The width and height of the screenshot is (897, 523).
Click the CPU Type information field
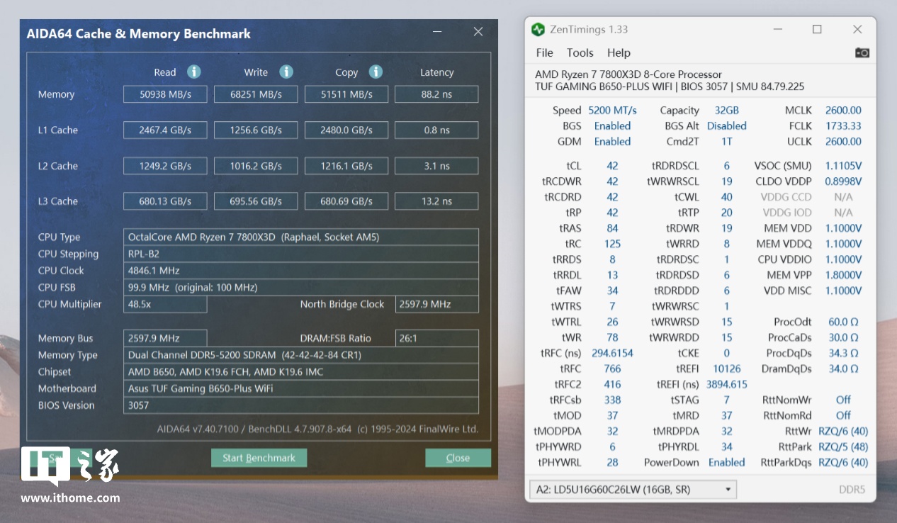click(300, 237)
